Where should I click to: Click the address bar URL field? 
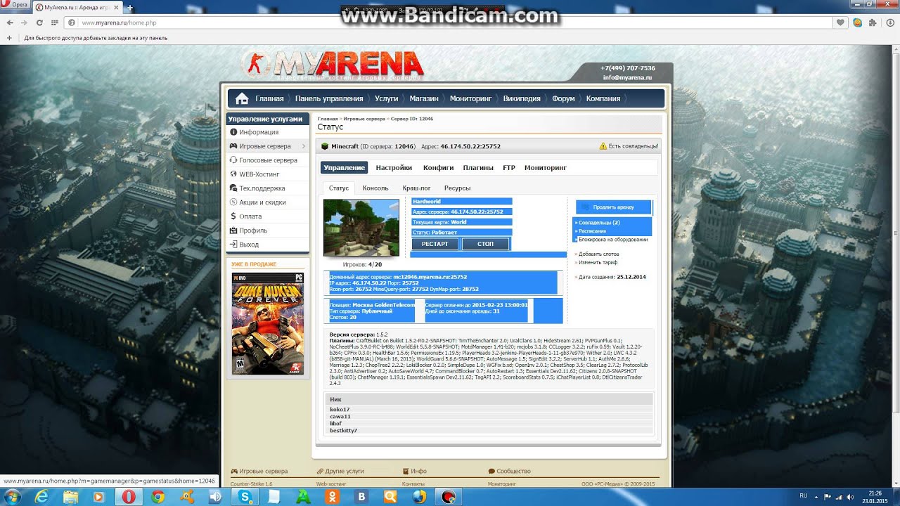tap(450, 22)
